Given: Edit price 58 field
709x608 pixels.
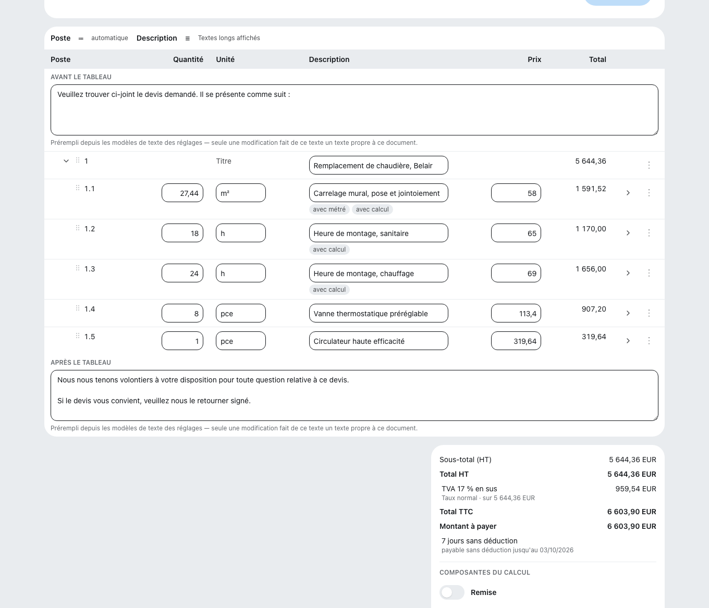Looking at the screenshot, I should 516,193.
